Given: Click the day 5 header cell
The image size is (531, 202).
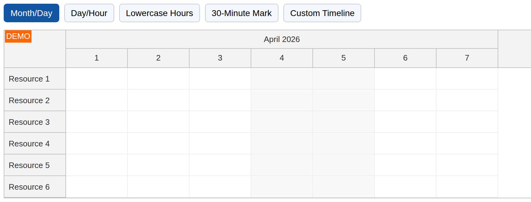Looking at the screenshot, I should tap(344, 58).
